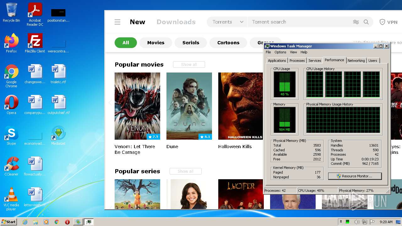Switch to New section in MediaGet
402x226 pixels.
click(138, 22)
